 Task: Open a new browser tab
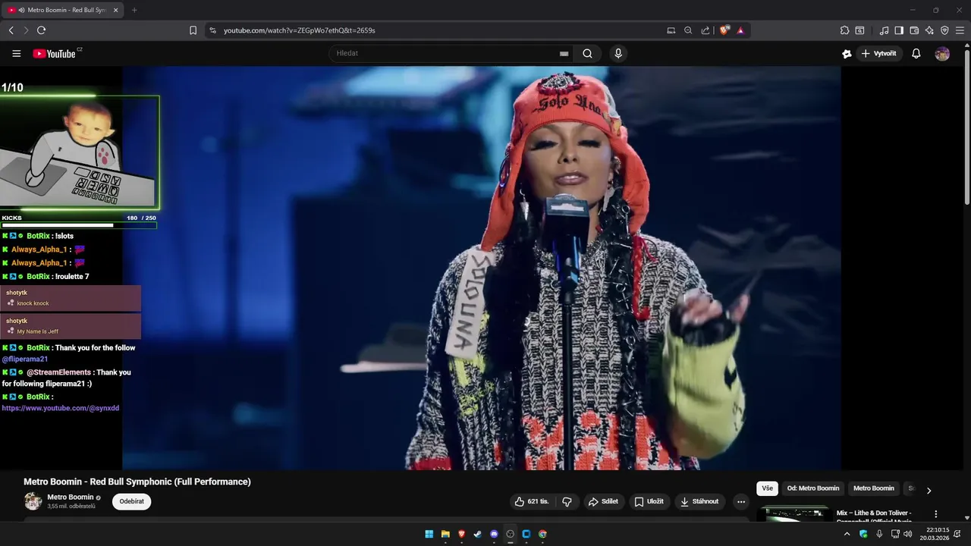tap(134, 11)
